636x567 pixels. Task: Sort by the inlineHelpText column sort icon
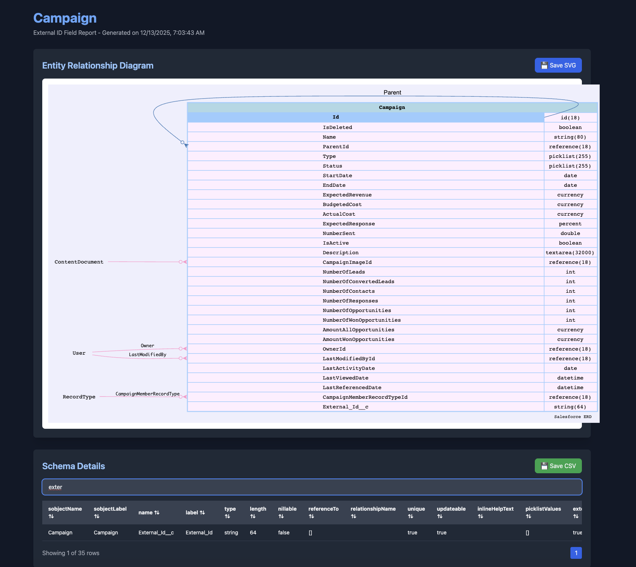coord(480,516)
